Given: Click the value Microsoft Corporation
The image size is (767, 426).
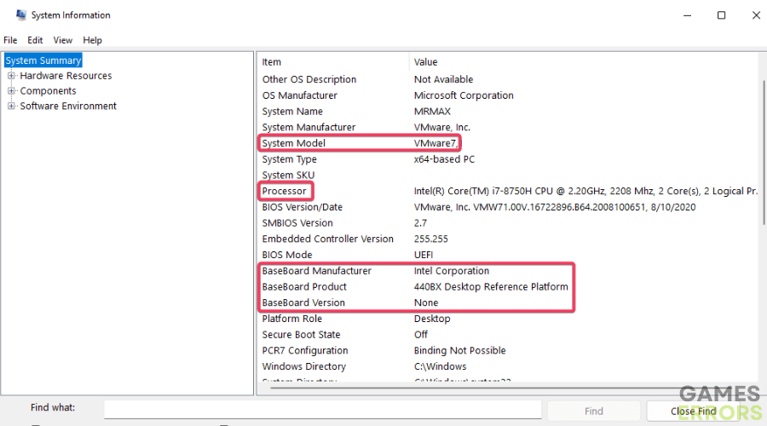Looking at the screenshot, I should pos(464,95).
